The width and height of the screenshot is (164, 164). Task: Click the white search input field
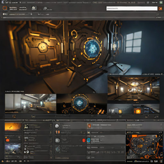[x=132, y=8]
